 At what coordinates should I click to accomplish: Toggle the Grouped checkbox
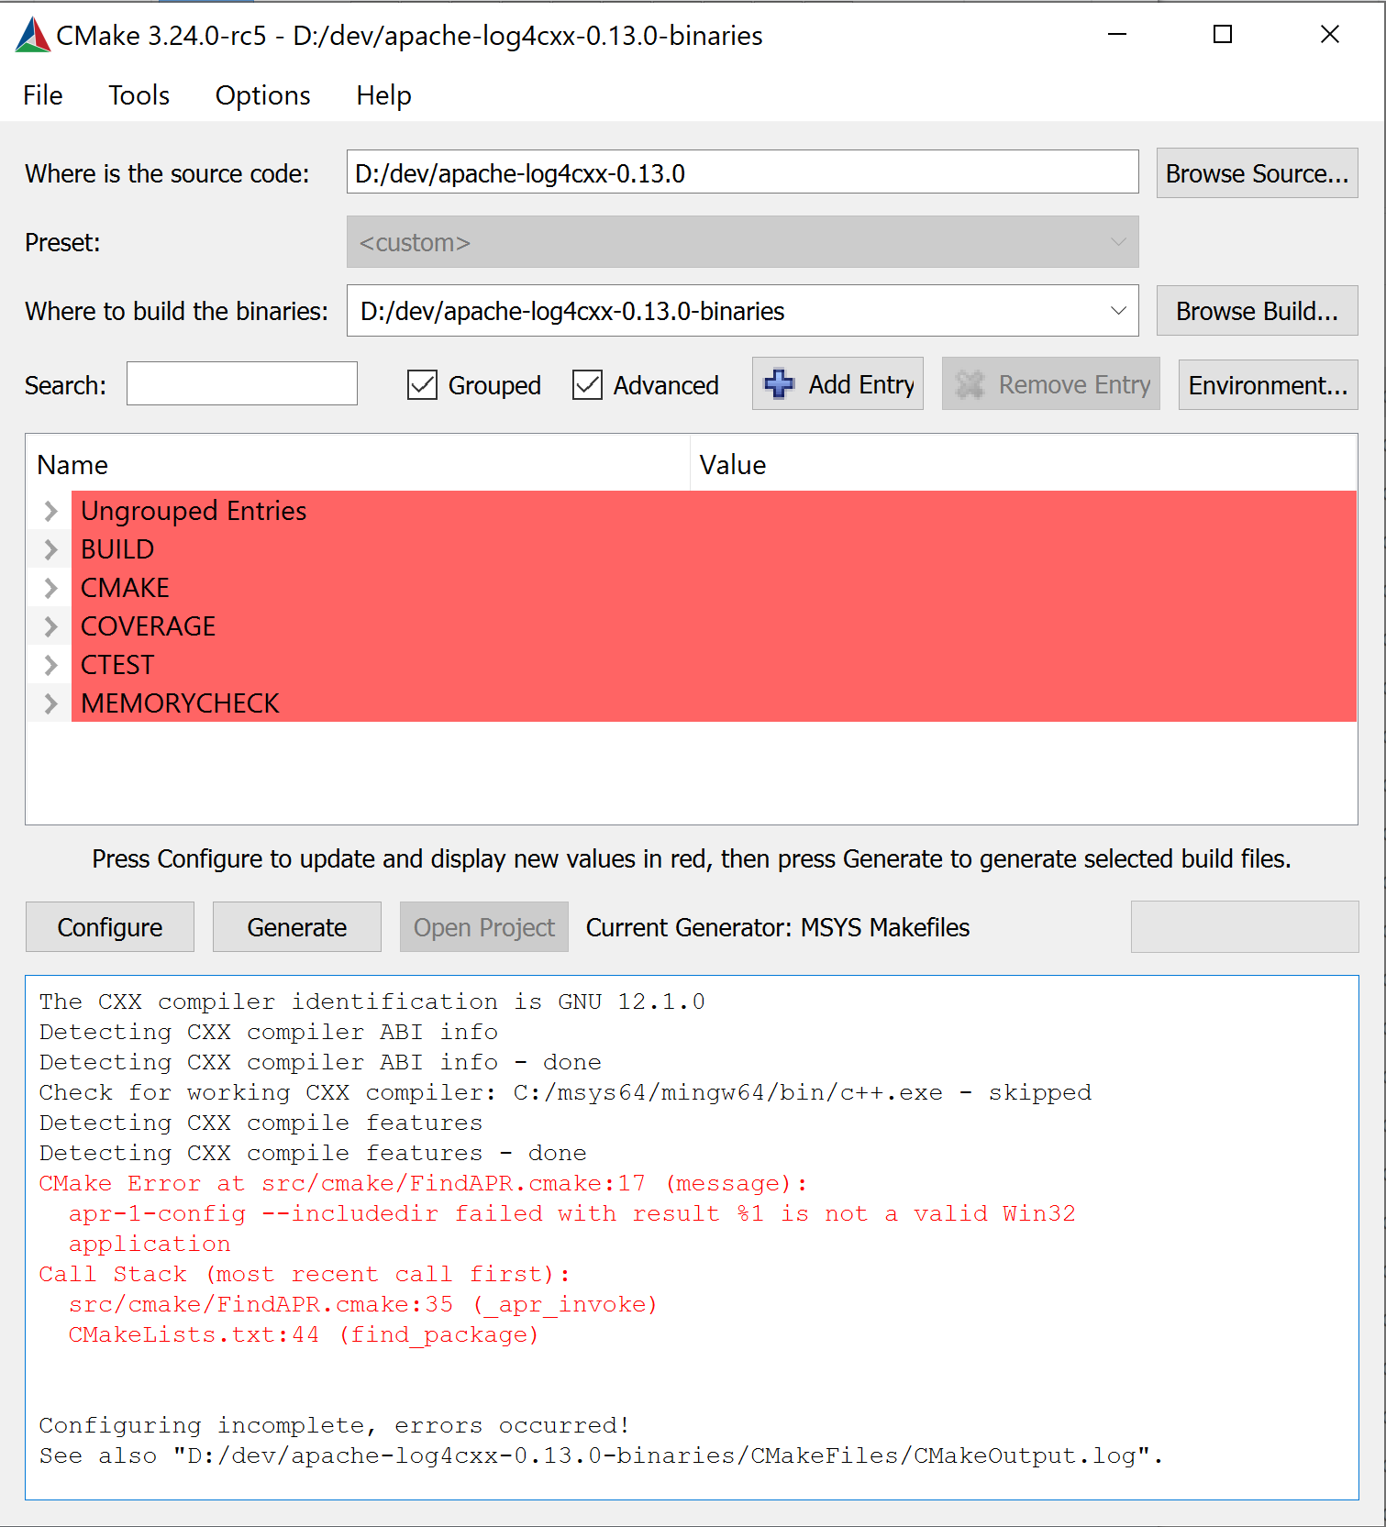pos(422,385)
